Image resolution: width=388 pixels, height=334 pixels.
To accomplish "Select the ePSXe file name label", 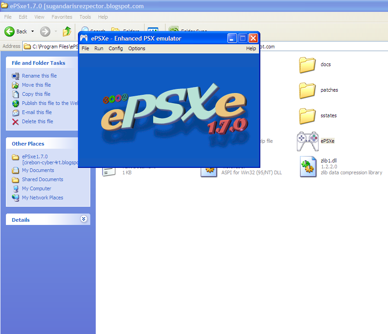I will coord(327,141).
